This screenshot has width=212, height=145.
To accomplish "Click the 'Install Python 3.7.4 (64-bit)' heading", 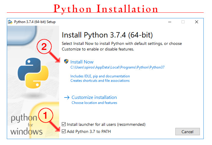I will point(107,35).
